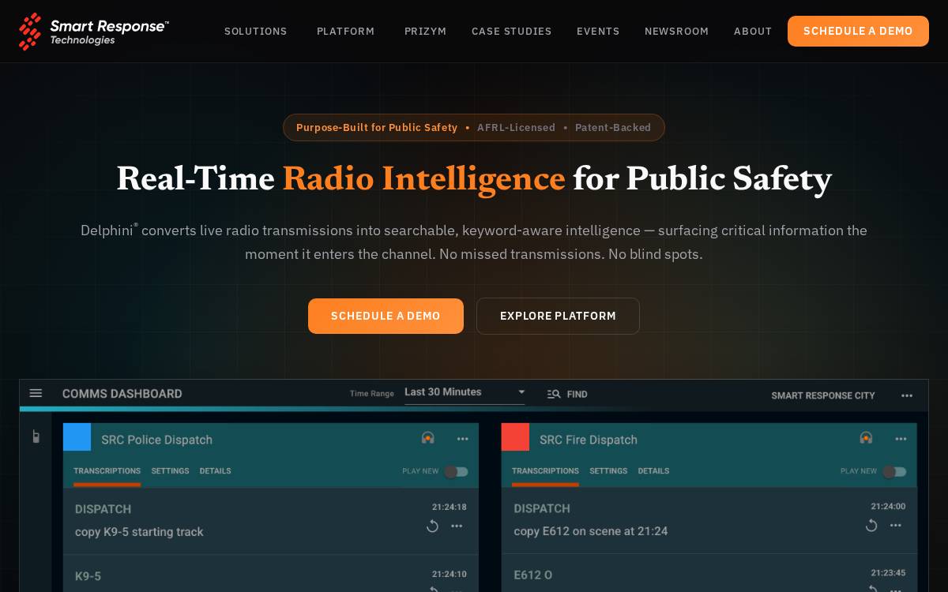
Task: Open Events in navigation
Action: pos(598,32)
